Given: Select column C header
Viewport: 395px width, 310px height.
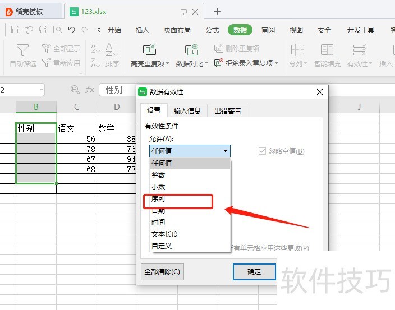Looking at the screenshot, I should (x=76, y=107).
